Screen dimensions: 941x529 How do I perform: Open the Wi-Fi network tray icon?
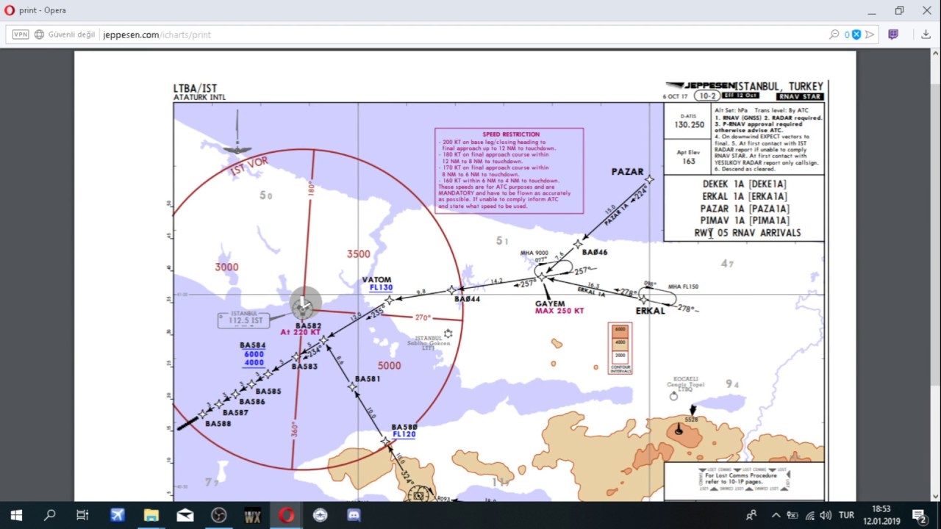(x=809, y=515)
